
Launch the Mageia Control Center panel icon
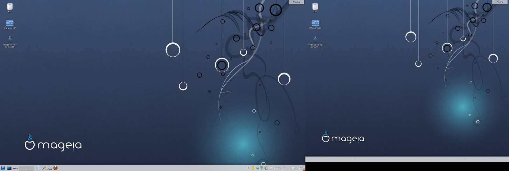[x=50, y=168]
